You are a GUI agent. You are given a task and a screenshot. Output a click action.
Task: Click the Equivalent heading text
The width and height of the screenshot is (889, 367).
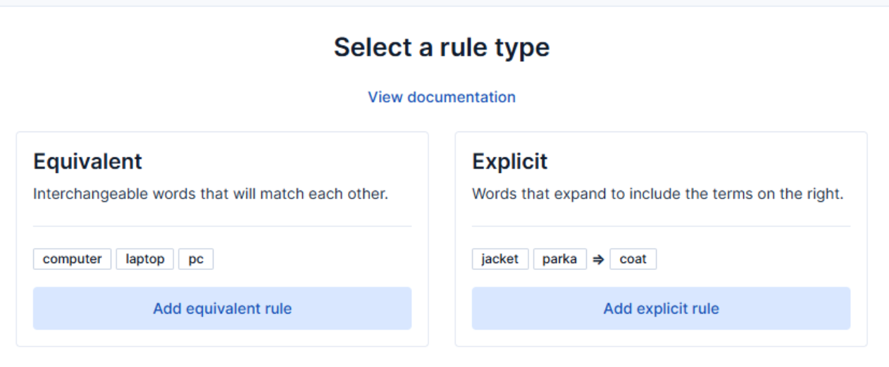tap(87, 162)
